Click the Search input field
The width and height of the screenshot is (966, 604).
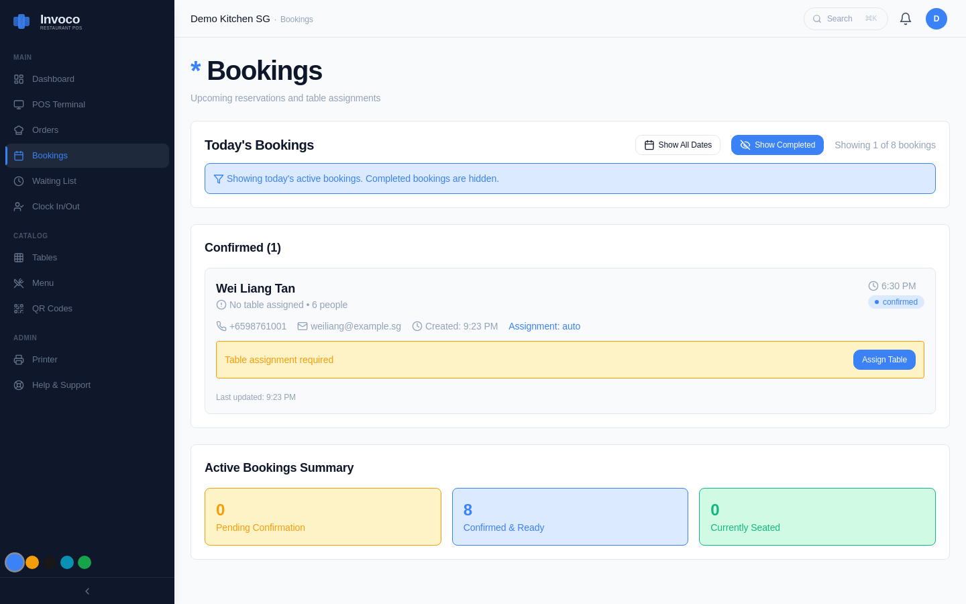coord(845,18)
